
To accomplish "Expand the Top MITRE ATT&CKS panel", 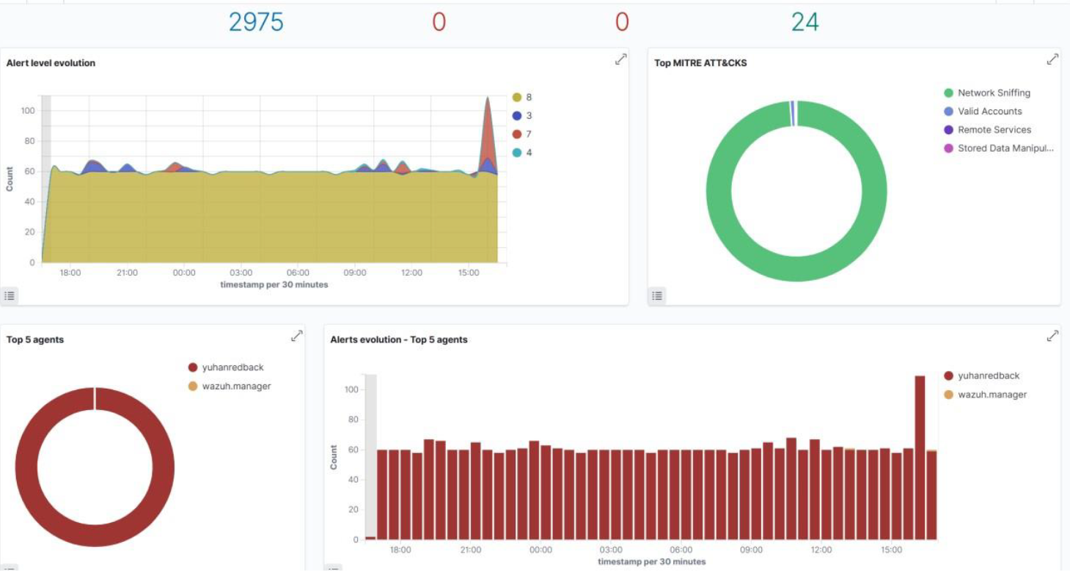I will (1052, 59).
